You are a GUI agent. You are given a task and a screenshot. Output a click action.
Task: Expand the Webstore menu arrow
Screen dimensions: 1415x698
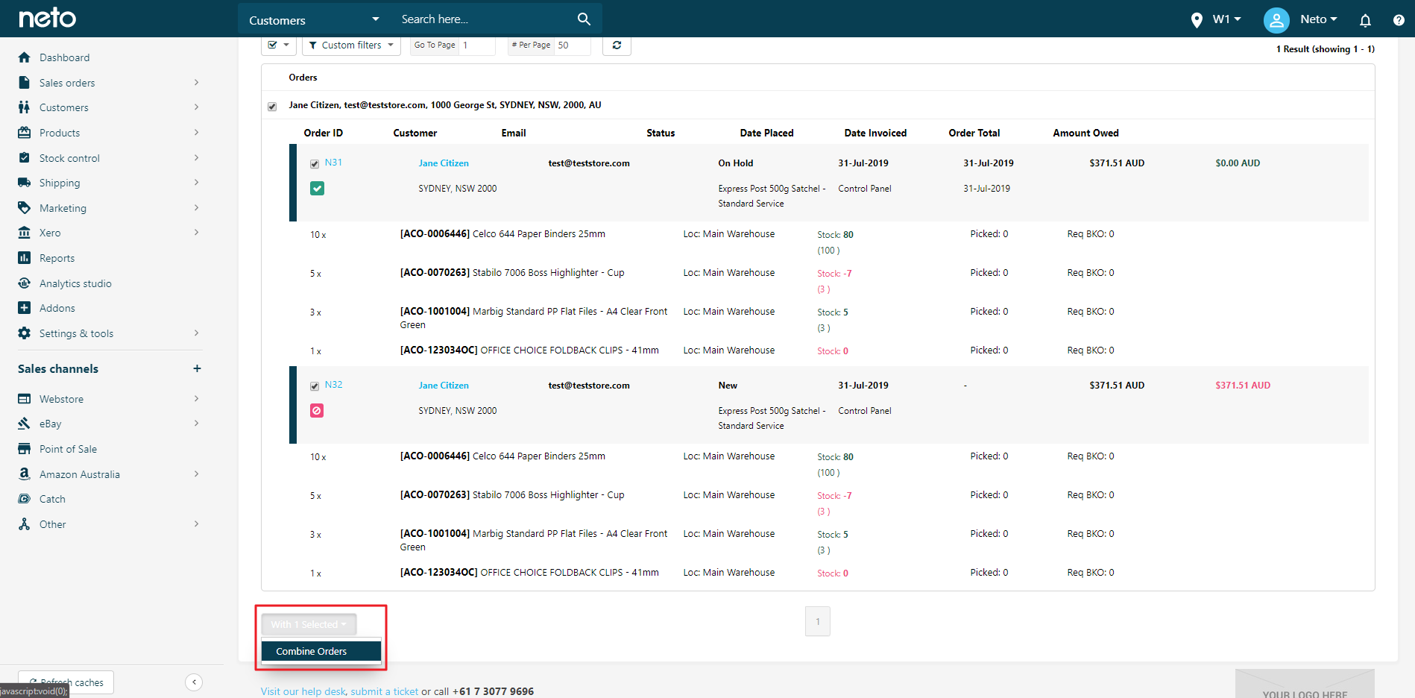click(x=196, y=399)
